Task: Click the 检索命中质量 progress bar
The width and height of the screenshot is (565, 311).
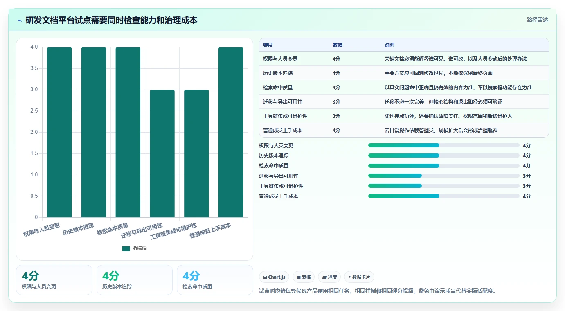Action: click(x=444, y=166)
